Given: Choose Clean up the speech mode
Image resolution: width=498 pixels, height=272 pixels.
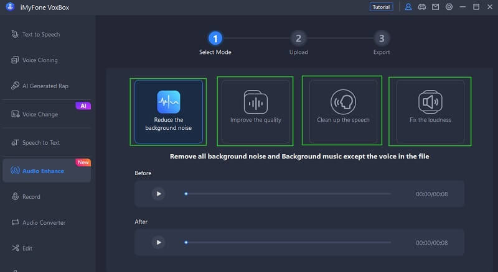Looking at the screenshot, I should pos(343,112).
